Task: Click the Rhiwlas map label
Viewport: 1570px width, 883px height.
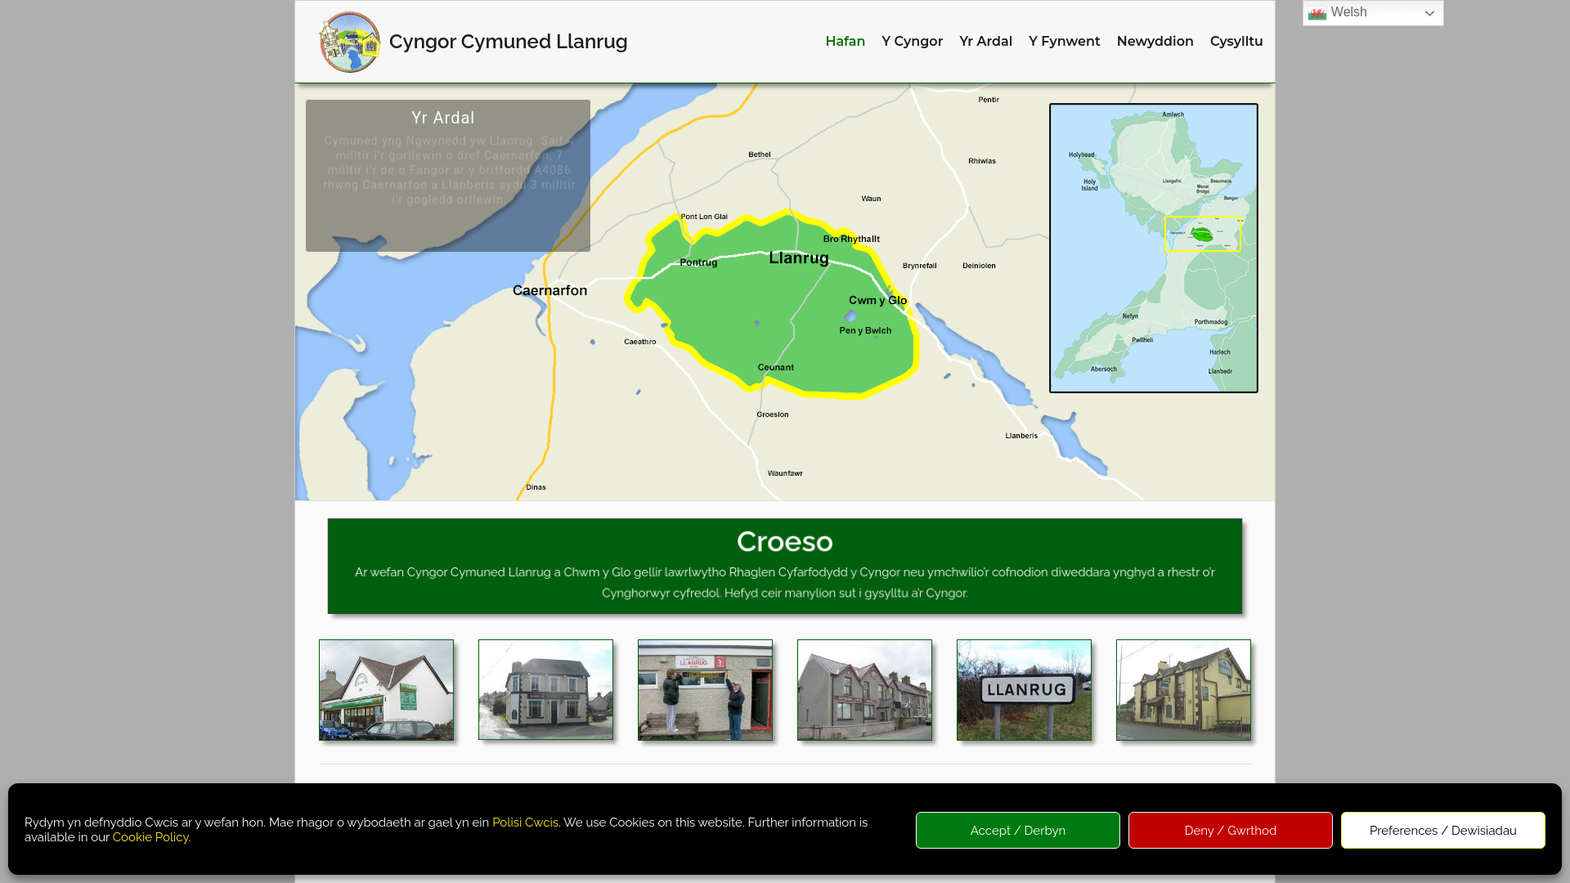Action: (981, 161)
